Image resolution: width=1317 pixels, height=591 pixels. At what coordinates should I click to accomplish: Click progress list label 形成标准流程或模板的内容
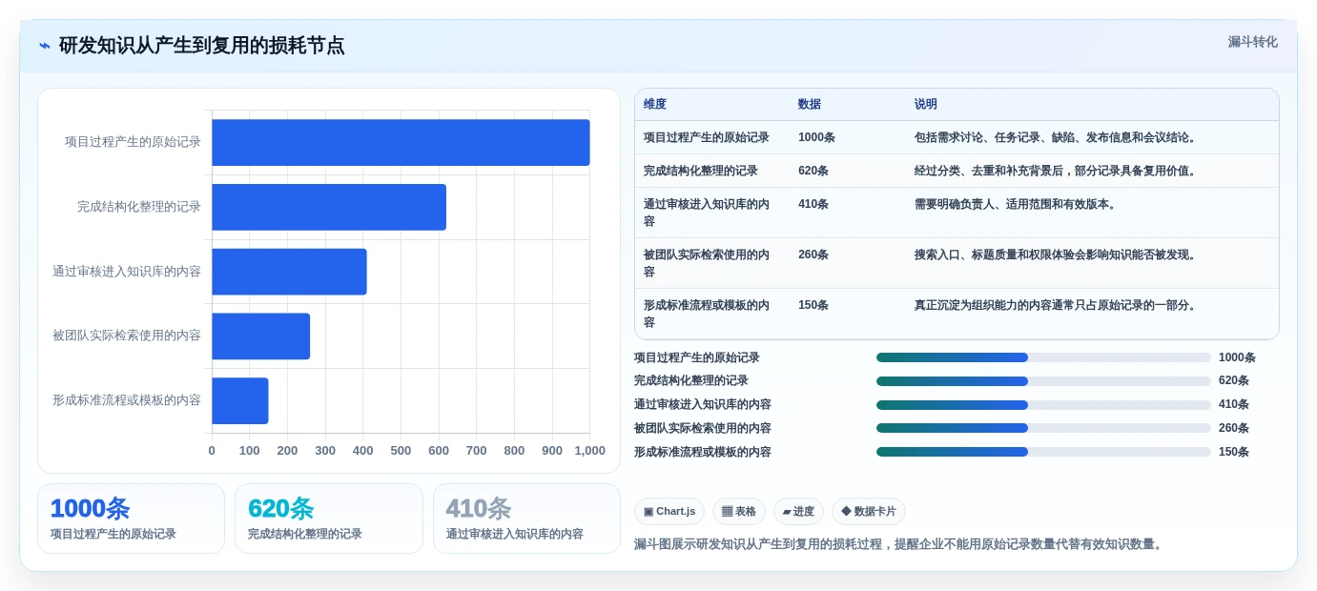click(x=703, y=452)
